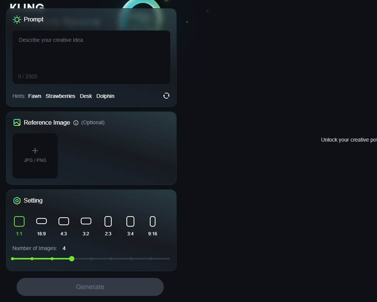
Task: Click the Number of Images slider handle
Action: (x=72, y=259)
